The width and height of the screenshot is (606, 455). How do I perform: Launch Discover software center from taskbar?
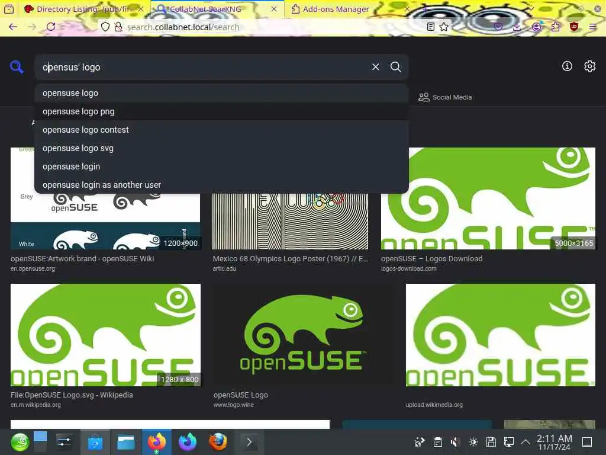[x=95, y=442]
